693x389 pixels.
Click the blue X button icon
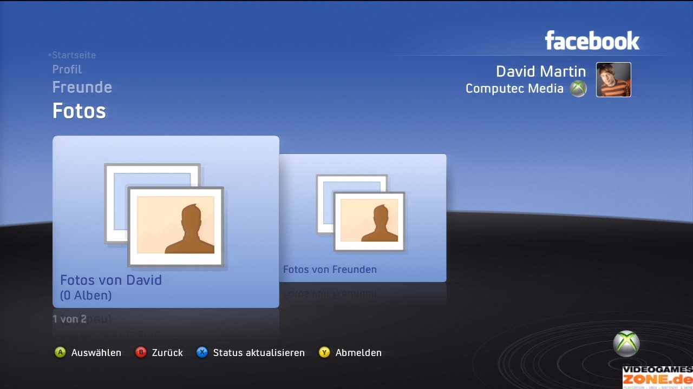pyautogui.click(x=202, y=353)
